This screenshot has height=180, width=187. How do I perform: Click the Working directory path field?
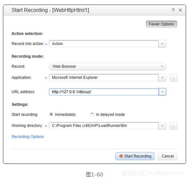point(104,126)
